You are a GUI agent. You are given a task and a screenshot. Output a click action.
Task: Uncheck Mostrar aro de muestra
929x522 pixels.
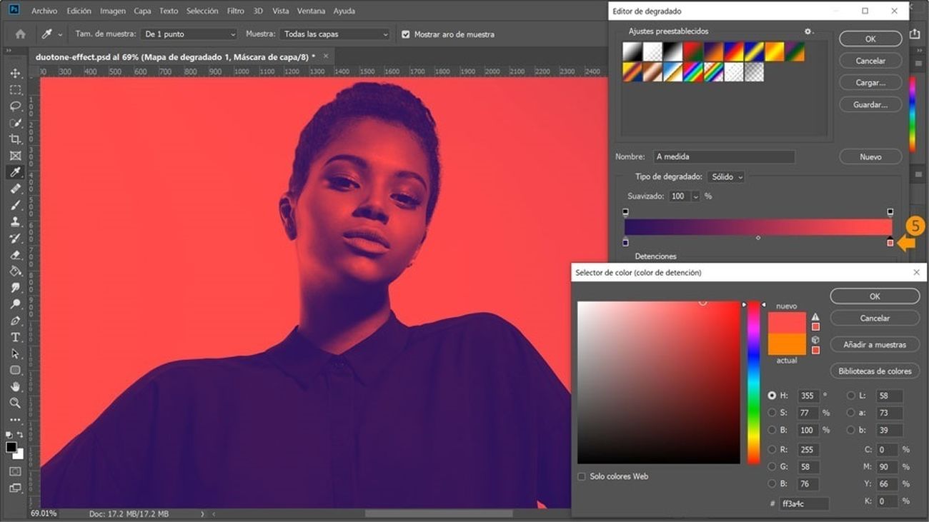(x=405, y=34)
